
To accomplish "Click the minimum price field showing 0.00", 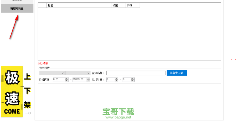I will 59,80.
